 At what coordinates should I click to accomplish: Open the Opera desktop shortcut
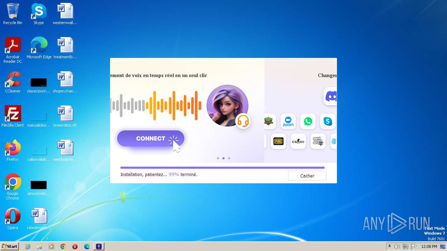(13, 219)
